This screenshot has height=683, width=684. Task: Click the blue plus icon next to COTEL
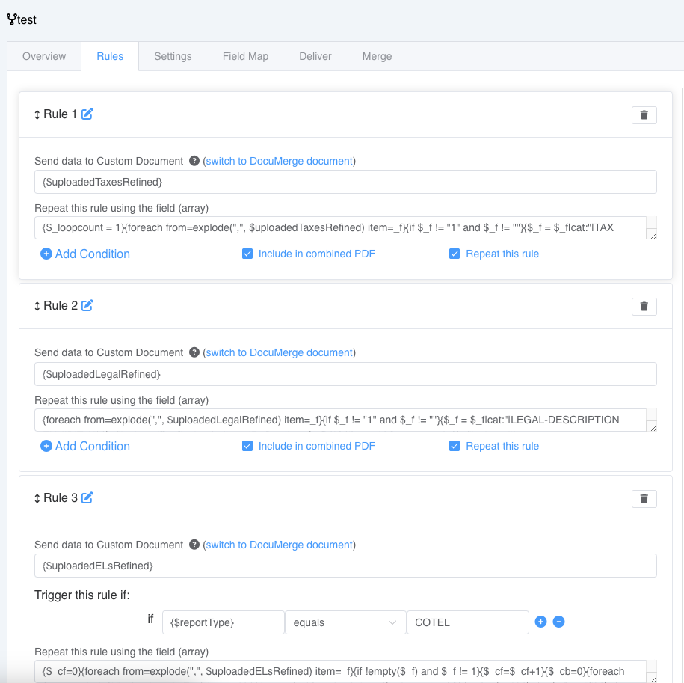click(x=540, y=622)
